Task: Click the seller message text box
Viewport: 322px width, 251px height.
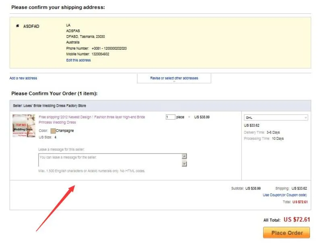Action: pyautogui.click(x=110, y=160)
